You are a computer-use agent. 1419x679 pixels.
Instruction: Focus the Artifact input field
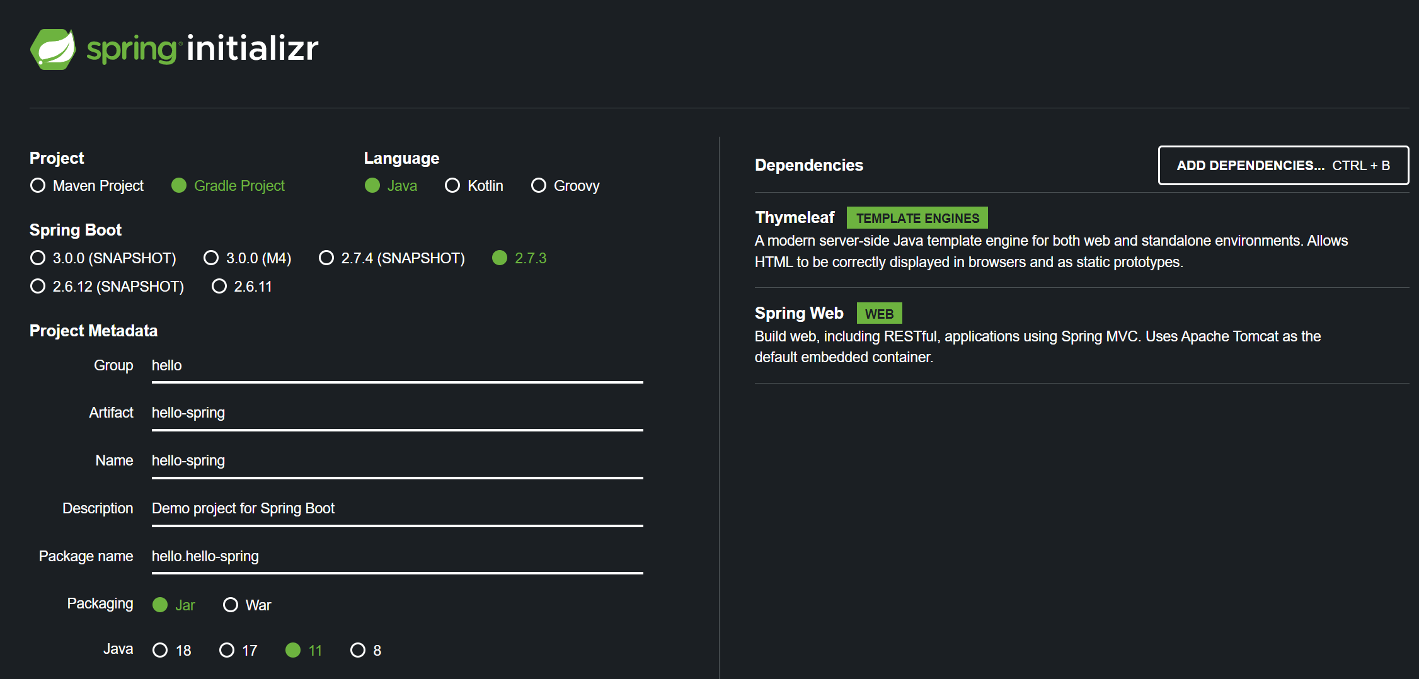(397, 413)
